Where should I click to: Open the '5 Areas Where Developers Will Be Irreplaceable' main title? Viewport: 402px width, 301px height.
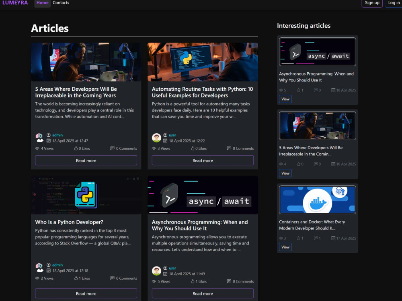76,92
